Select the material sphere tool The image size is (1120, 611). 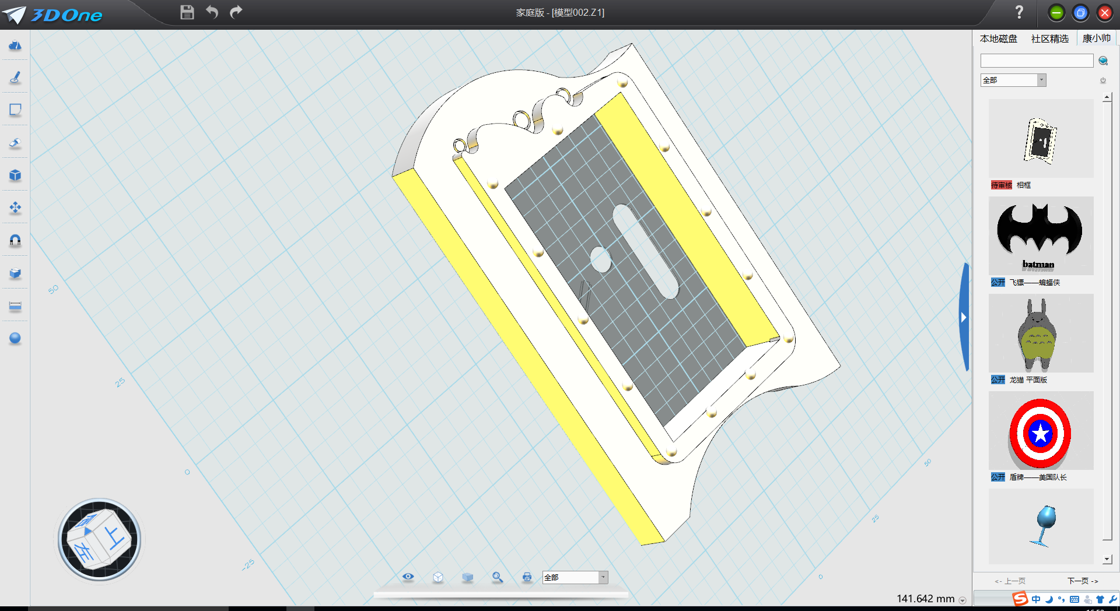tap(15, 338)
